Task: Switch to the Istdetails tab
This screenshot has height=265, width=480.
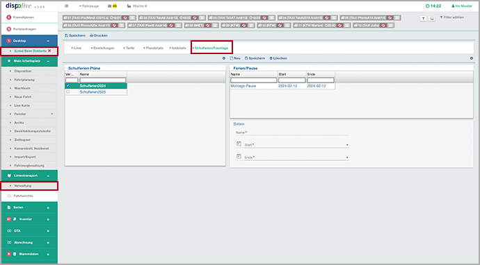Action: 177,48
